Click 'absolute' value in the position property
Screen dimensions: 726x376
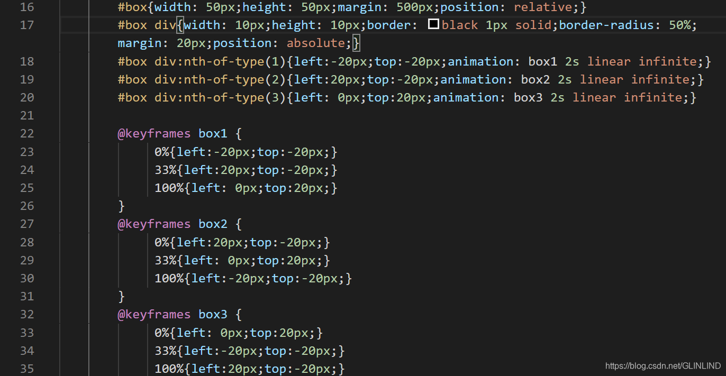point(316,43)
